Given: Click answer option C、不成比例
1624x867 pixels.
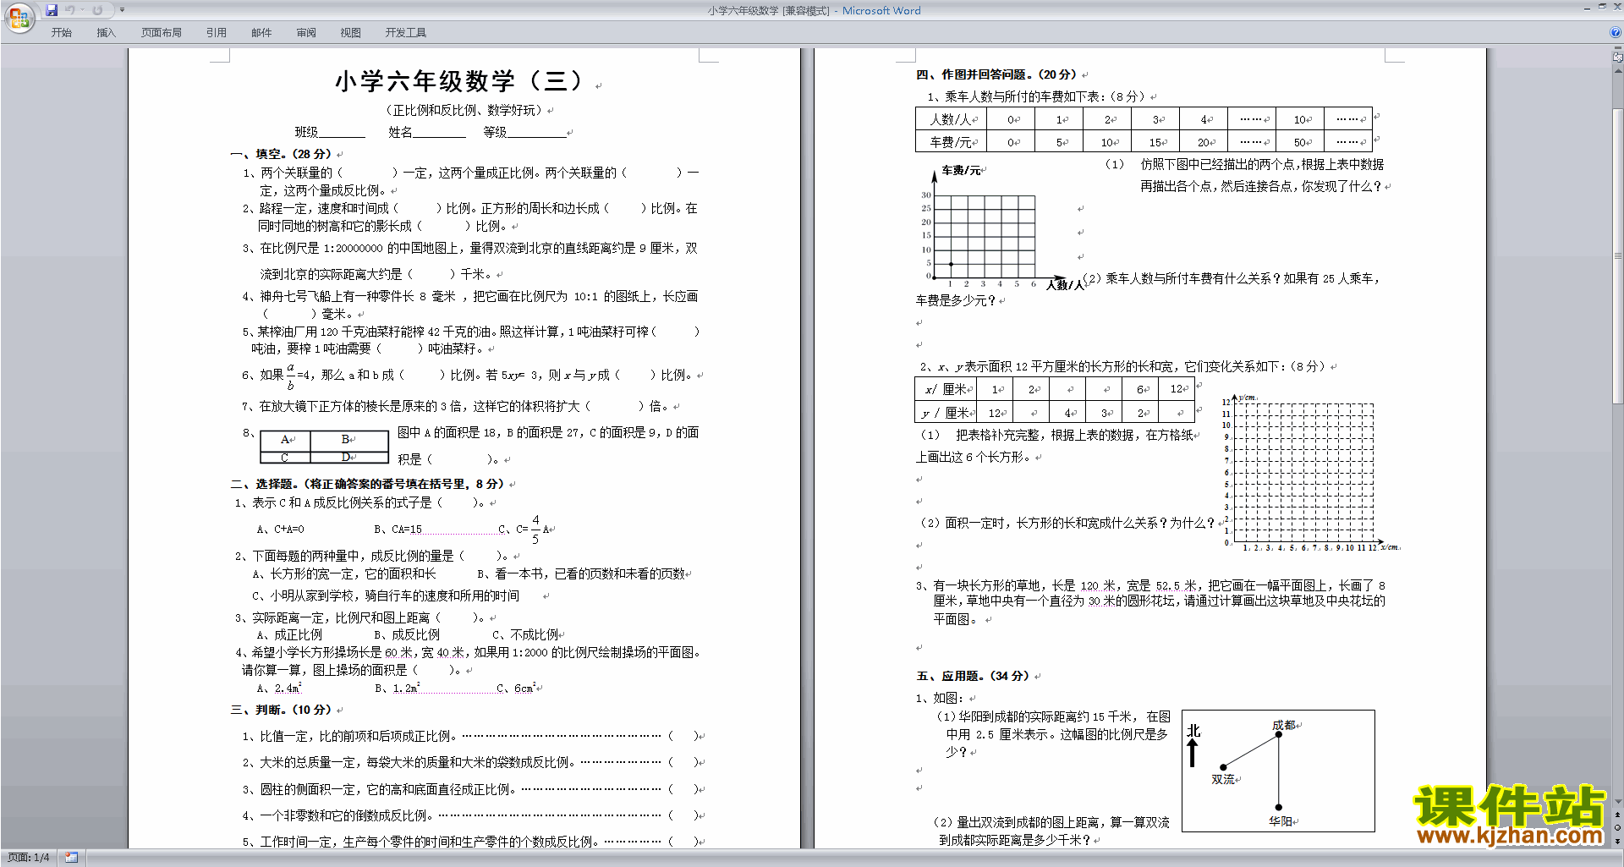Looking at the screenshot, I should point(525,634).
